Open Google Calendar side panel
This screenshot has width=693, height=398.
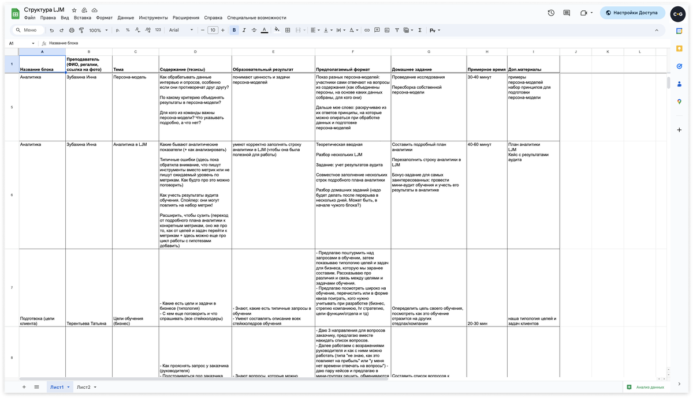[679, 31]
